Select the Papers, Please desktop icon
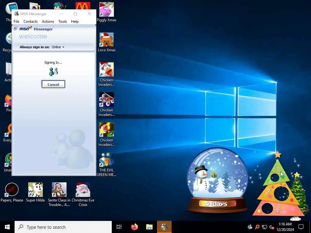Viewport: 311px width, 233px height. (12, 192)
